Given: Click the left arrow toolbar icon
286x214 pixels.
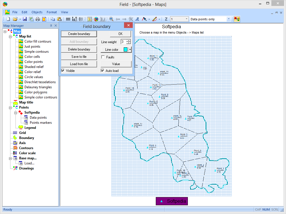Looking at the screenshot, I should coord(118,19).
